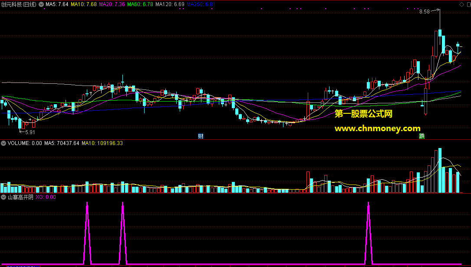Click the MA20: 7.36 label

(112, 4)
